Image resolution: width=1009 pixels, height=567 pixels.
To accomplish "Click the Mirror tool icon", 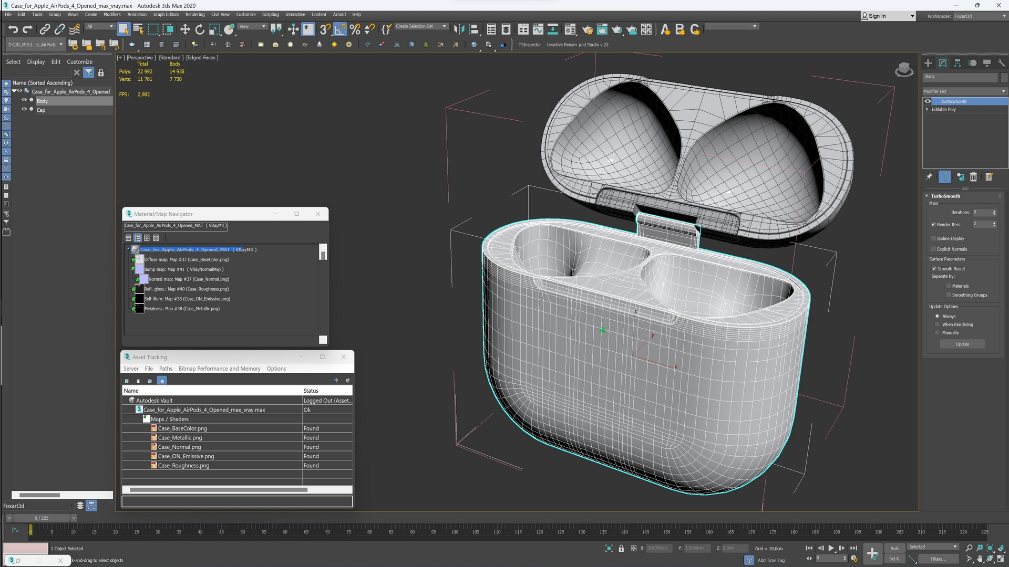I will pos(459,29).
